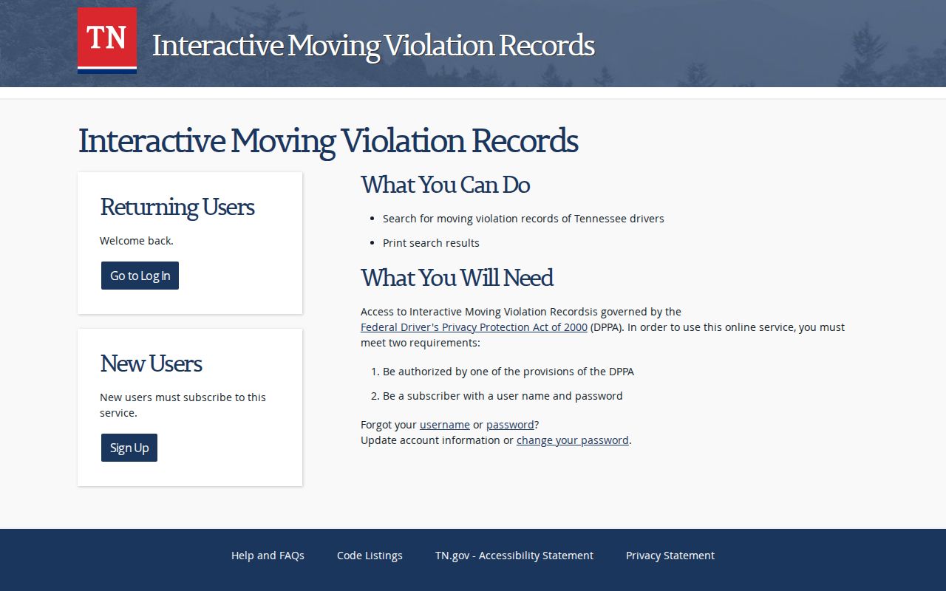This screenshot has width=946, height=591.
Task: Click requirement text Be authorized by DPPA provisions
Action: pos(508,372)
